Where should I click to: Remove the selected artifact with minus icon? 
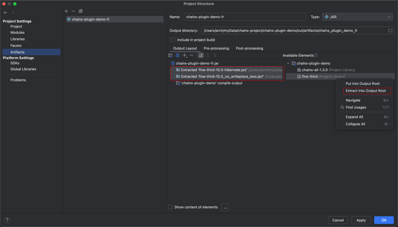click(x=73, y=11)
